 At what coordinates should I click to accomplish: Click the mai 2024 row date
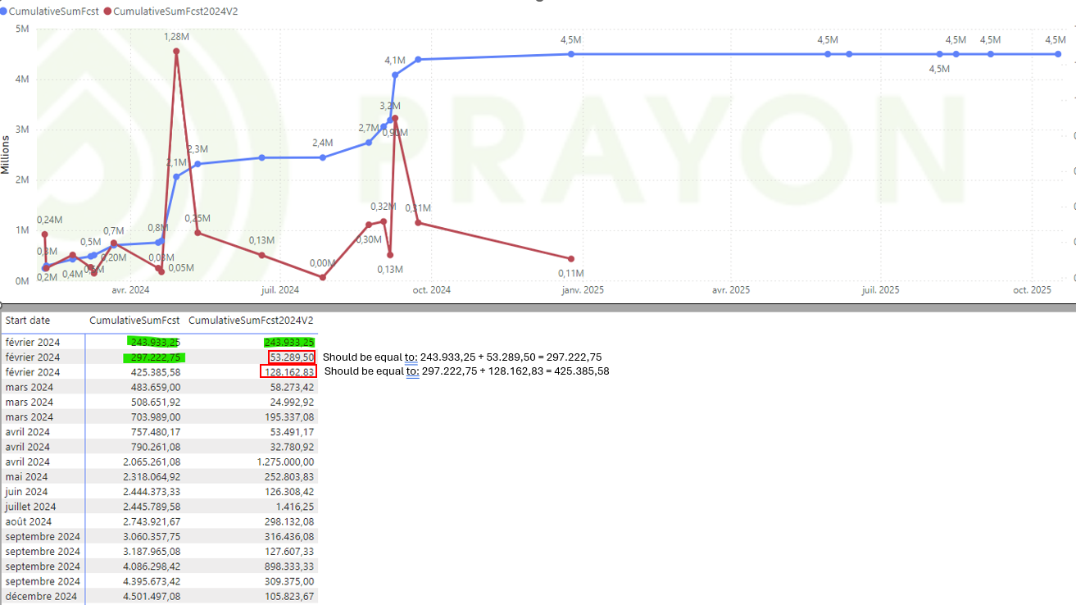click(x=26, y=477)
